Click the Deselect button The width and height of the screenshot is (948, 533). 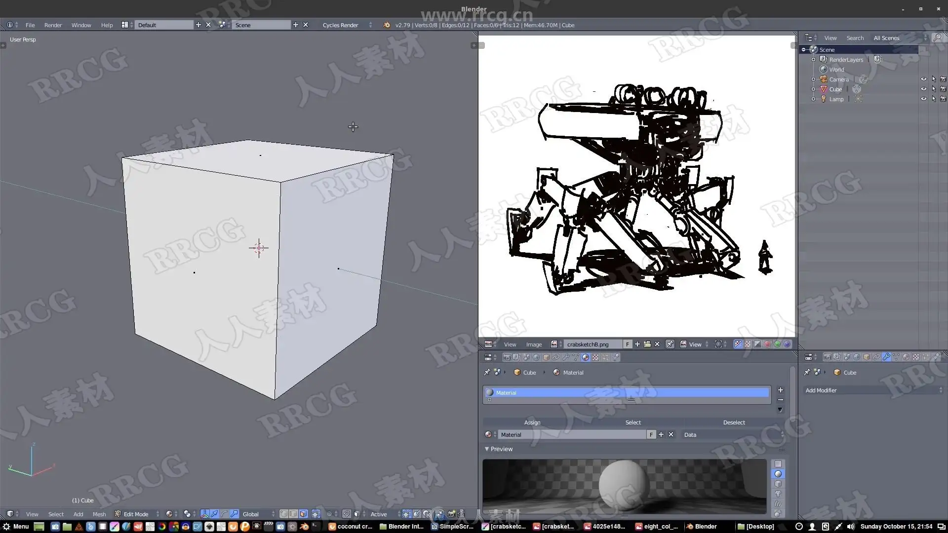click(734, 422)
